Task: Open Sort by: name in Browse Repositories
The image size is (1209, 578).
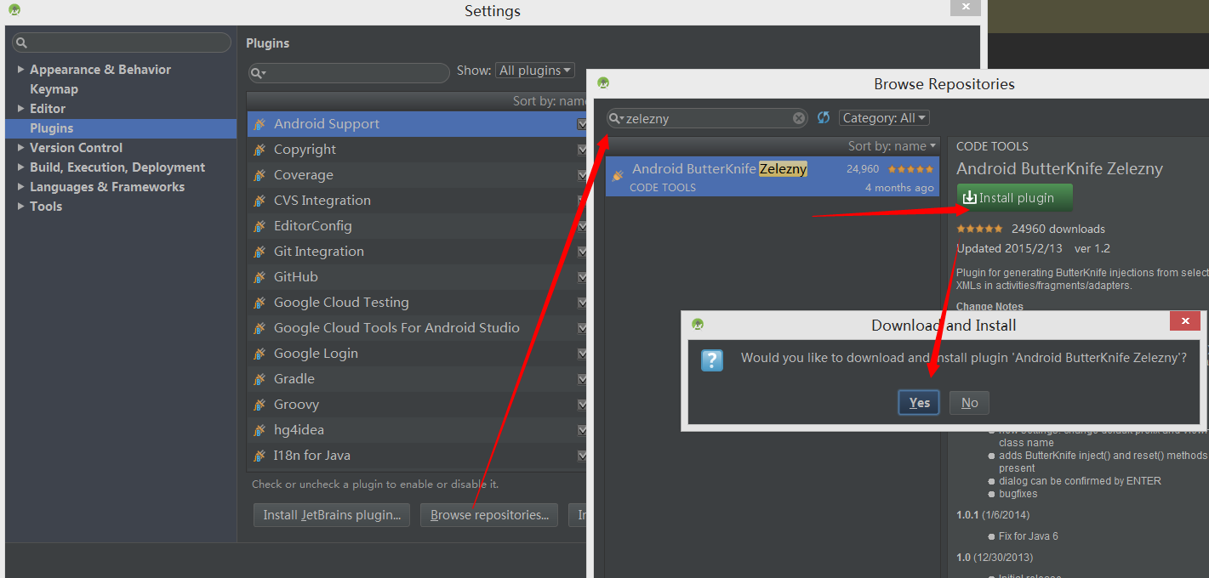Action: 892,146
